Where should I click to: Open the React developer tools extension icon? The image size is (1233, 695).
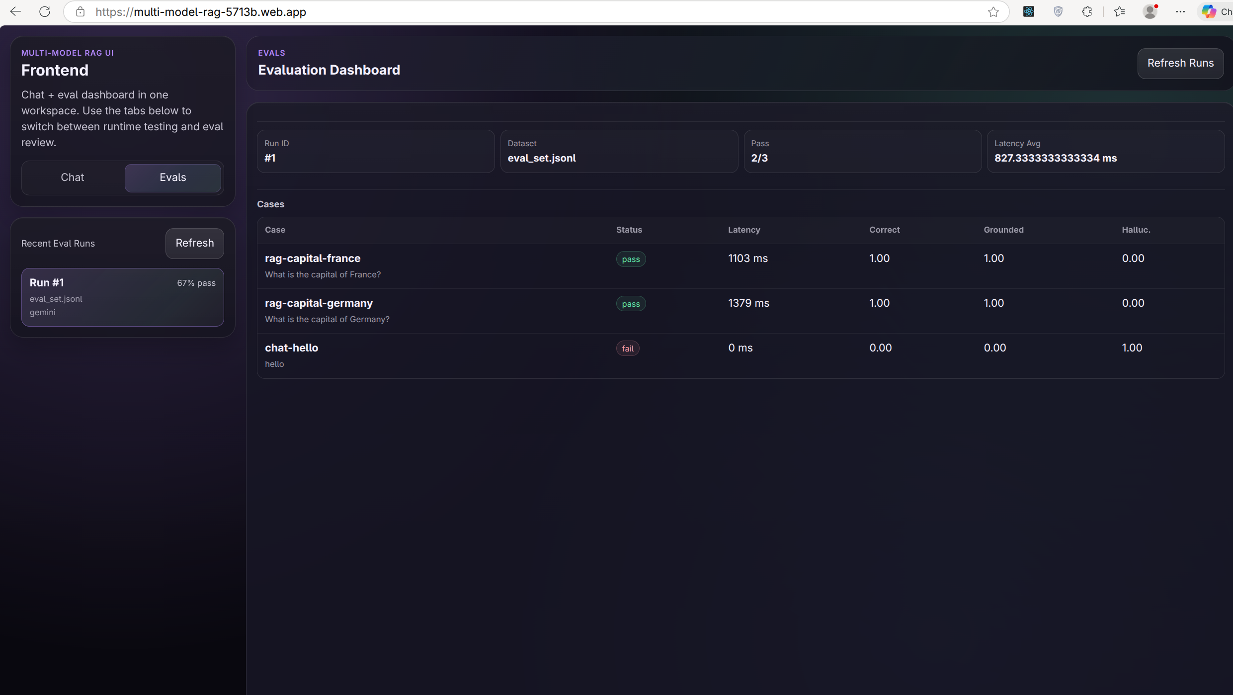pos(1029,11)
